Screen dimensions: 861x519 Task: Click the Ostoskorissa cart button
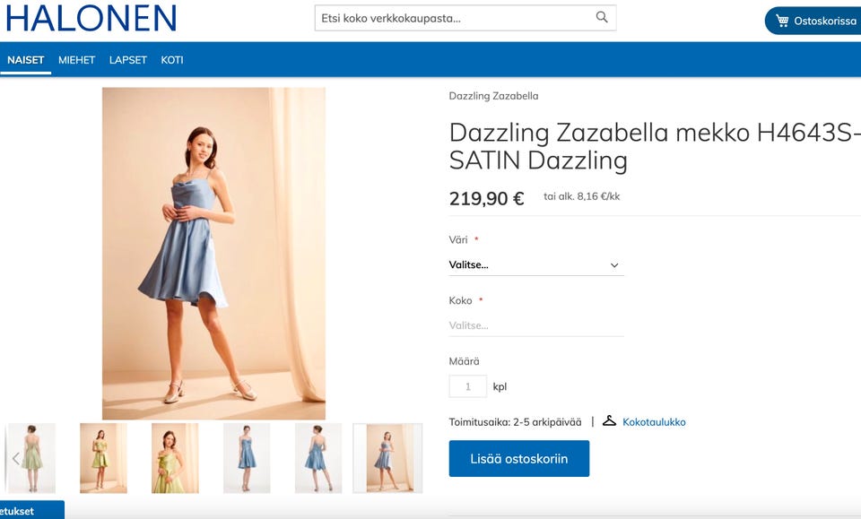click(813, 21)
